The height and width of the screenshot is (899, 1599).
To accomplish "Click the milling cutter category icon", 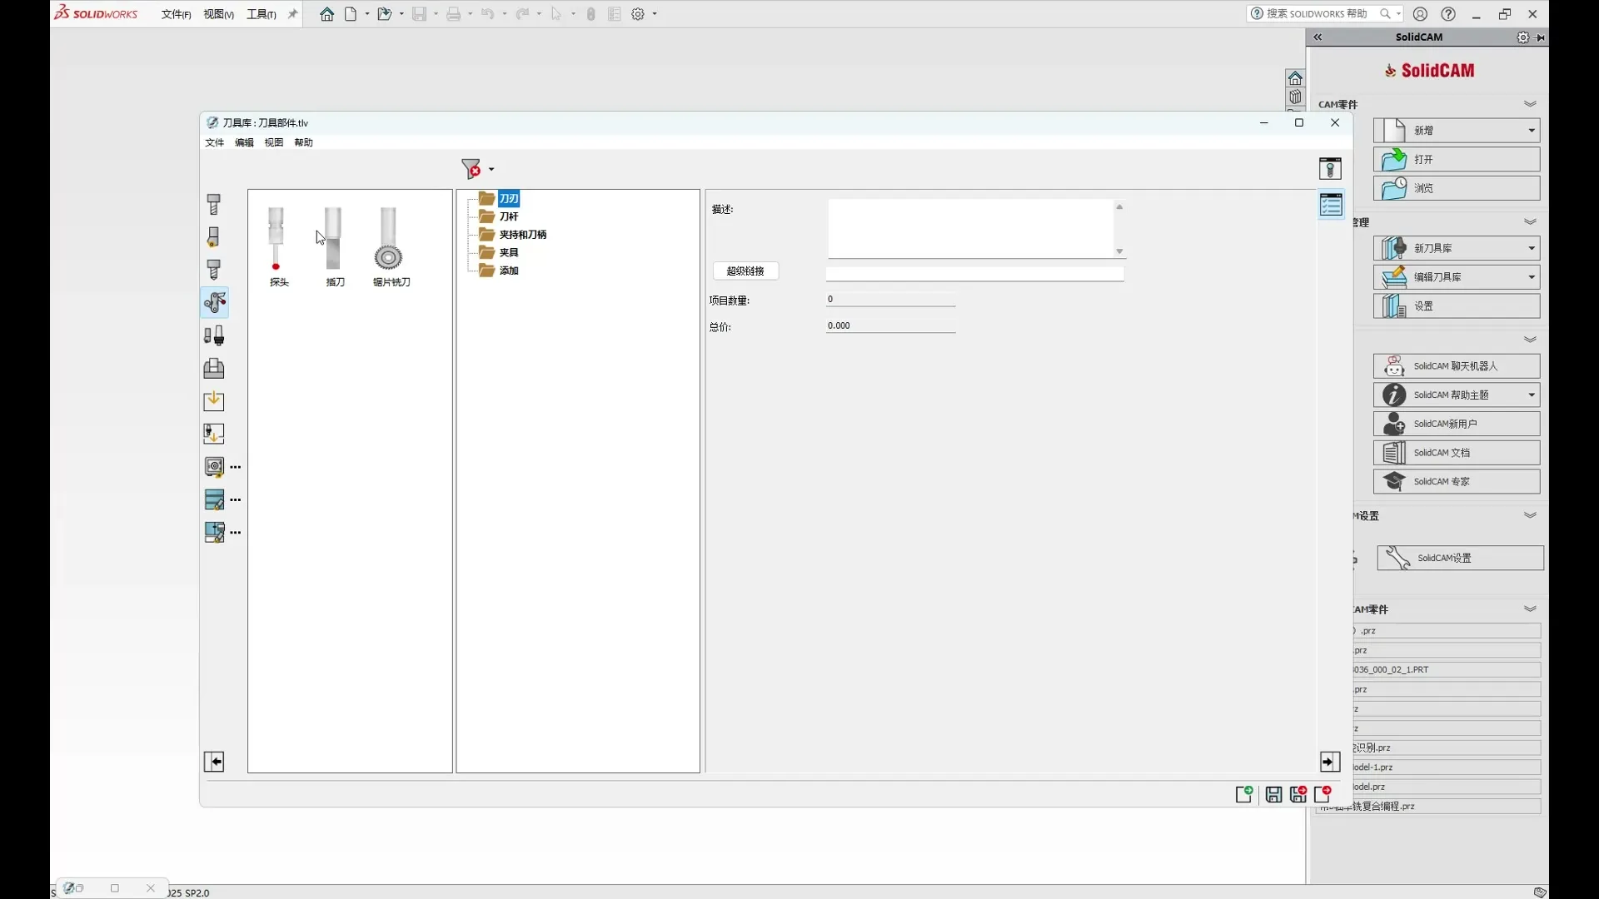I will [214, 204].
